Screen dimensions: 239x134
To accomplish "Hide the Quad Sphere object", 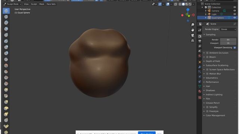I will pyautogui.click(x=235, y=17).
